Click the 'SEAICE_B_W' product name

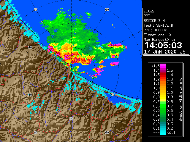point(154,21)
